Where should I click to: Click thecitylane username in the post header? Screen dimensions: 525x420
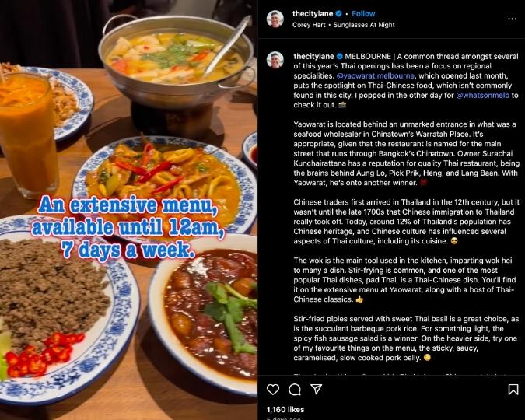313,14
